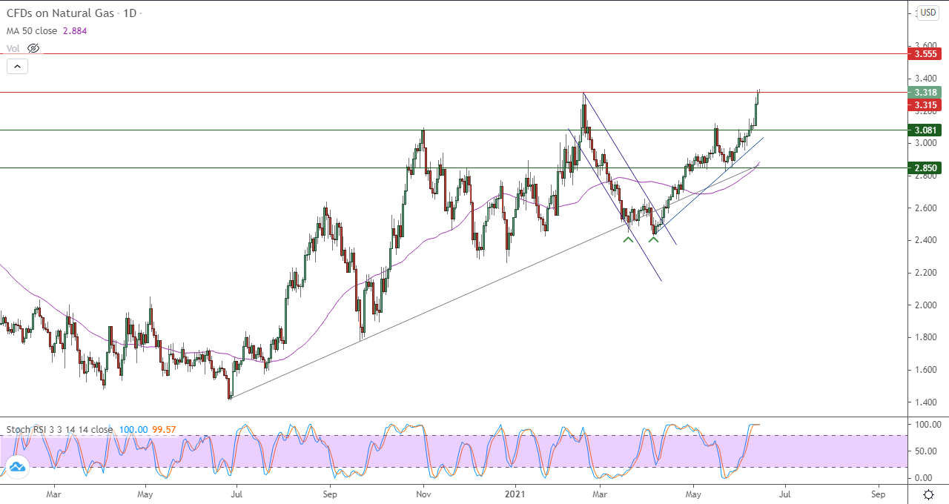Click the 2021 label on the time axis
This screenshot has height=504, width=949.
point(515,493)
